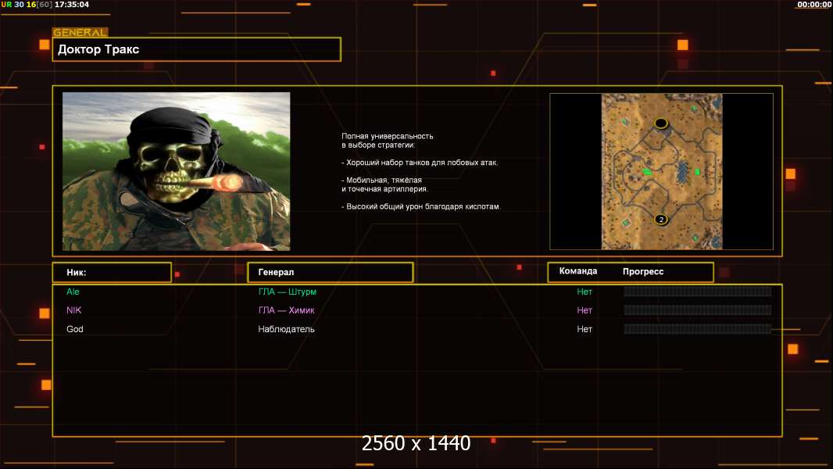
Task: Select player God in the list
Action: click(74, 329)
